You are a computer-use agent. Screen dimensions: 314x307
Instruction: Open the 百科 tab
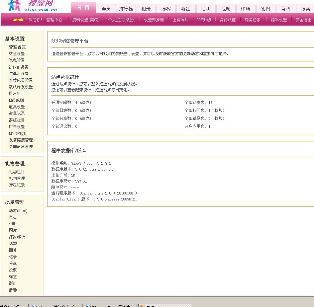(285, 9)
